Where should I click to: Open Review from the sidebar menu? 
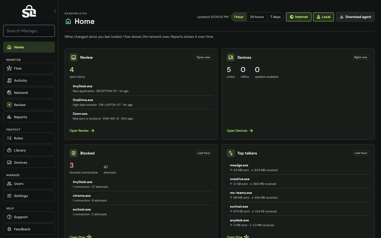[x=29, y=105]
